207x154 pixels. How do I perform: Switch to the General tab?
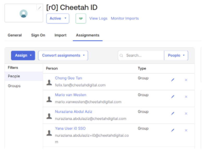click(15, 35)
